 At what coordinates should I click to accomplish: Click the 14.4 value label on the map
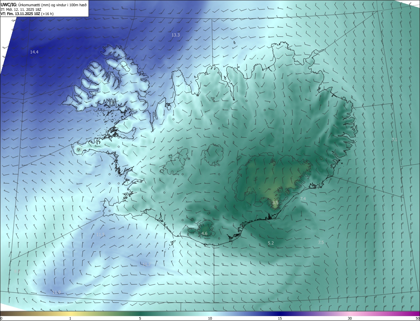click(x=34, y=52)
